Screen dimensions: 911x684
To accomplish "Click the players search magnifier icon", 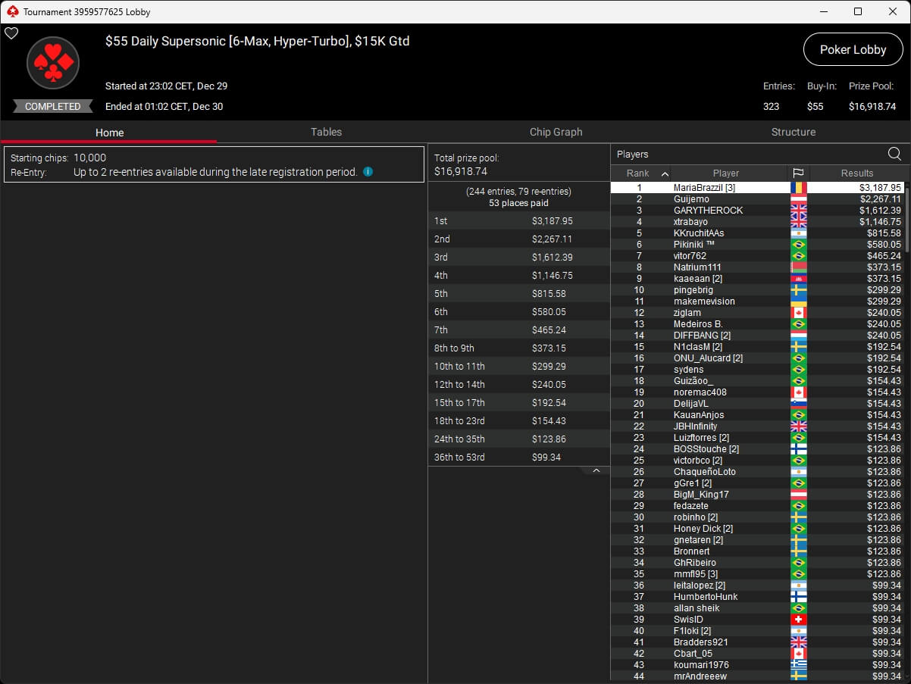I will [894, 155].
